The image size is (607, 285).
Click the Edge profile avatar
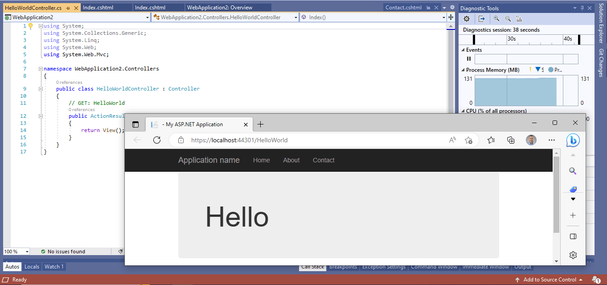click(x=531, y=140)
